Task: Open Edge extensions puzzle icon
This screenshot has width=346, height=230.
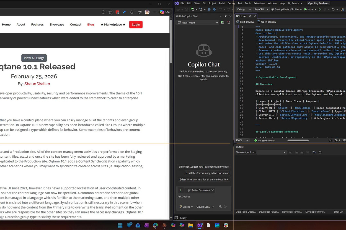Action: pos(132,12)
